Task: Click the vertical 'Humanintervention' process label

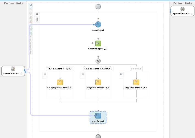Action: (30, 45)
